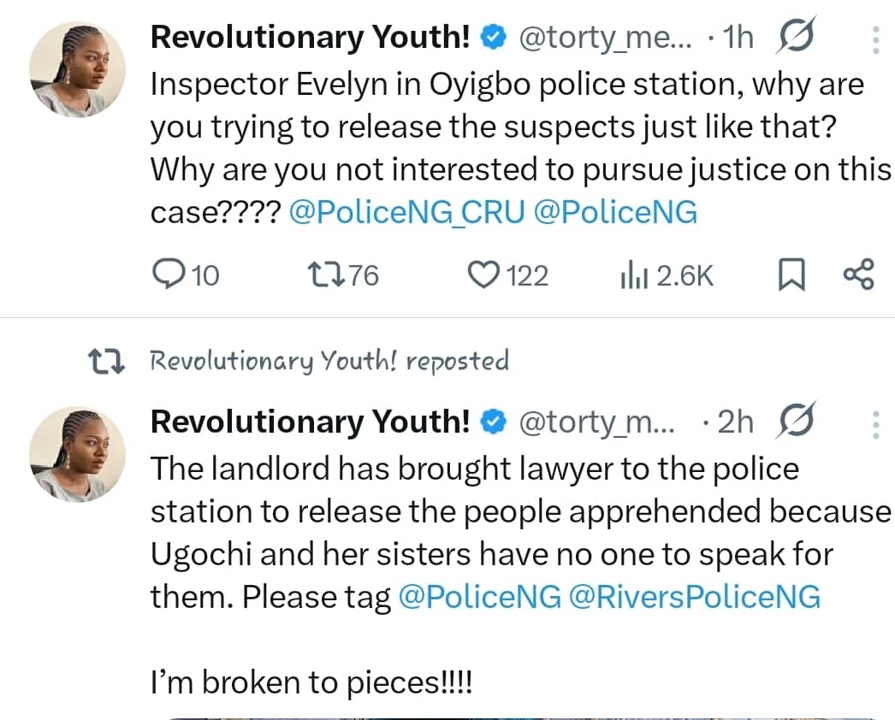Tap the reposted tweet's profile picture

[77, 454]
